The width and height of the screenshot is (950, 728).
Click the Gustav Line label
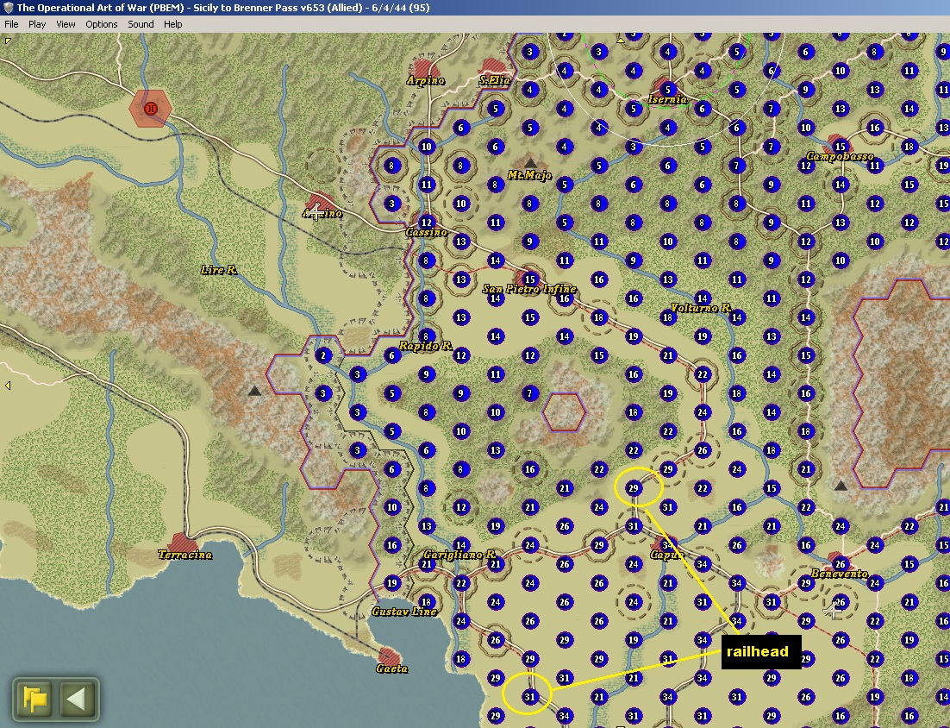coord(404,612)
